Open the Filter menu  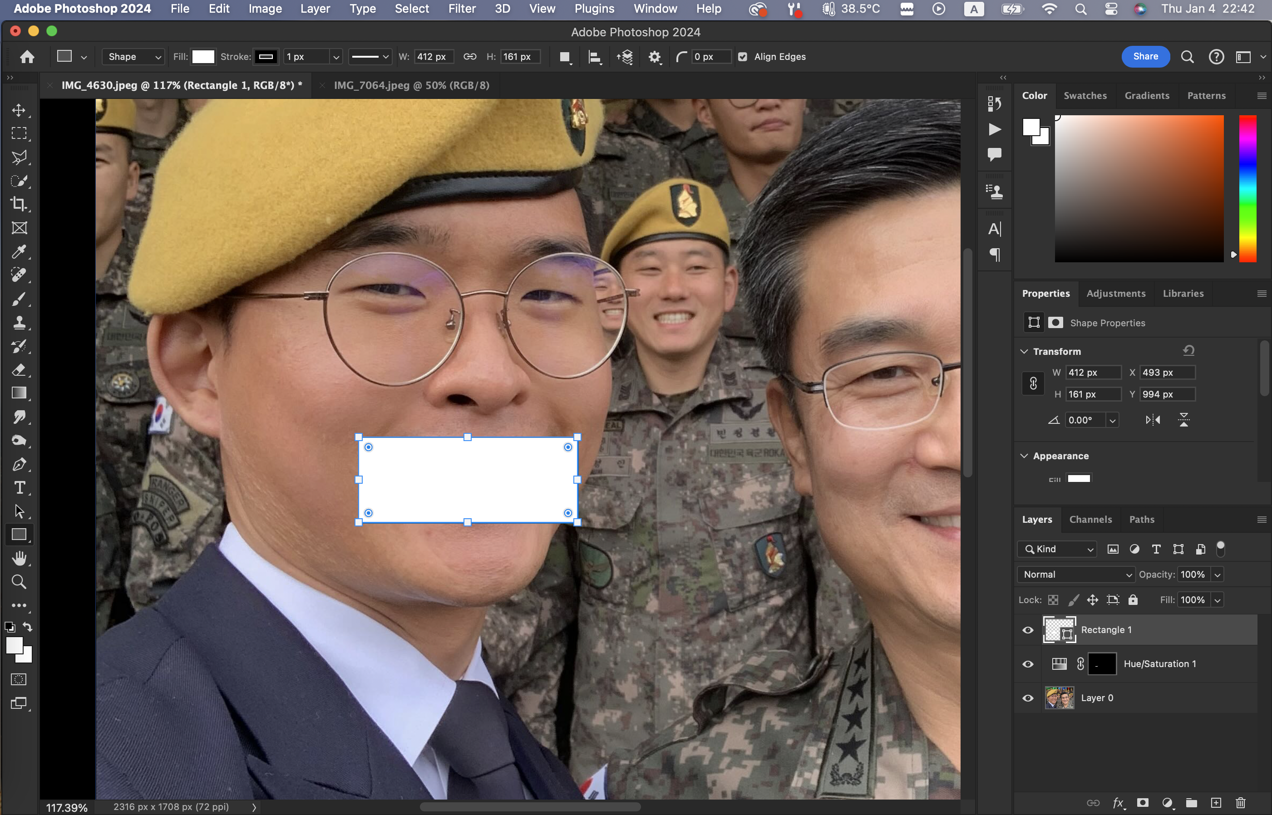tap(462, 9)
